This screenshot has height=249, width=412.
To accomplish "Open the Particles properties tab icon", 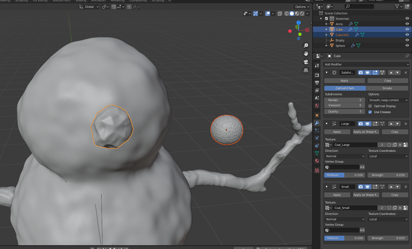I will click(x=317, y=130).
